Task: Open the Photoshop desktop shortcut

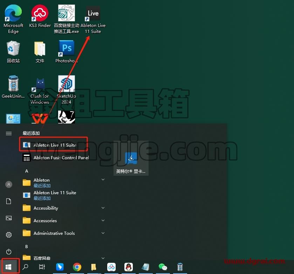Action: click(x=66, y=52)
